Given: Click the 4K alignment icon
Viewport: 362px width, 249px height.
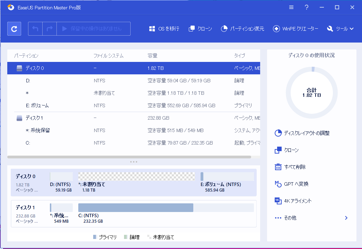Looking at the screenshot, I should tap(278, 201).
